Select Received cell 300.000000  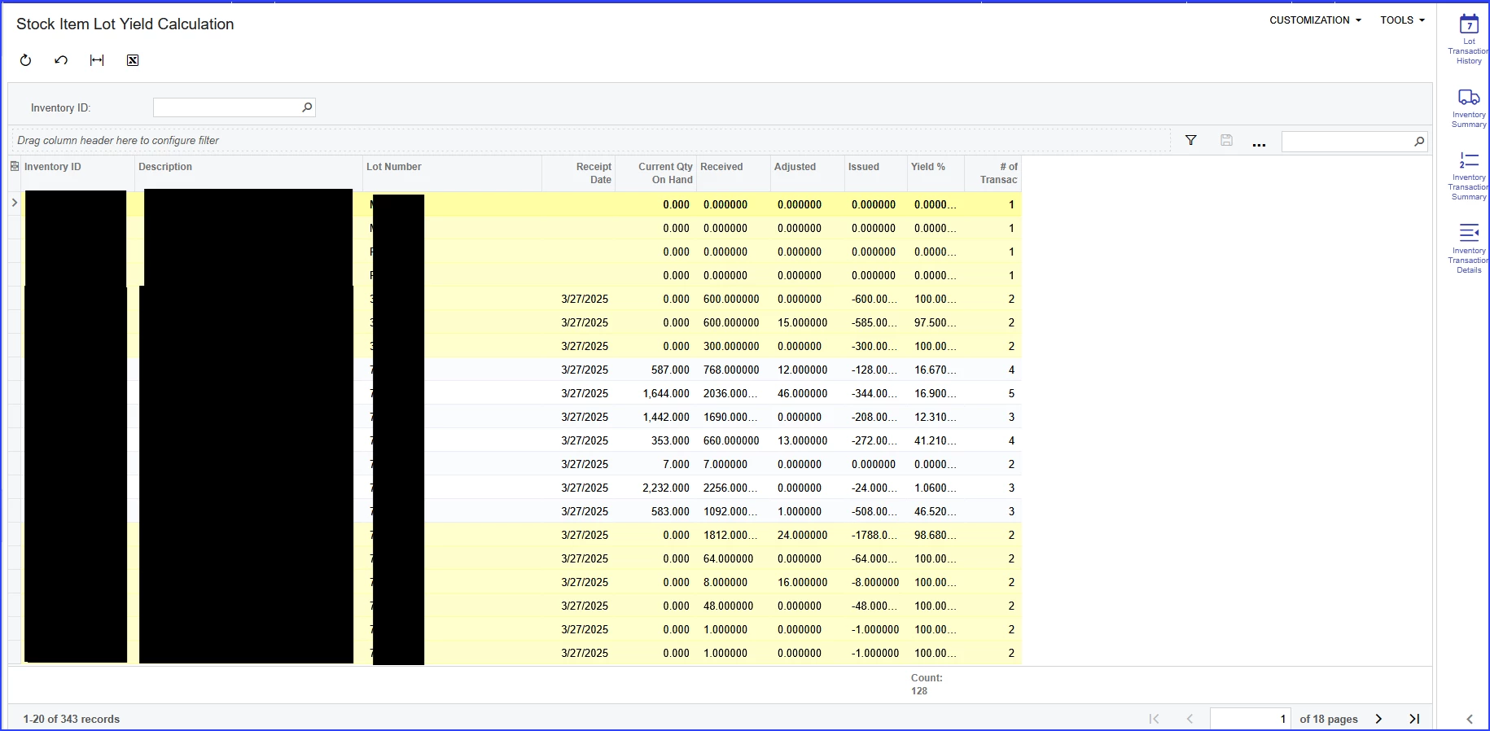click(734, 346)
